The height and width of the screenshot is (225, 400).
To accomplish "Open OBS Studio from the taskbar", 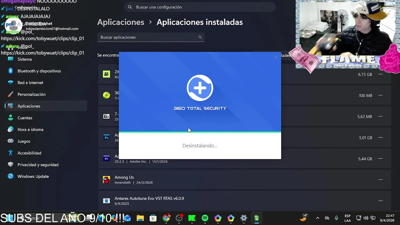I will (x=179, y=218).
